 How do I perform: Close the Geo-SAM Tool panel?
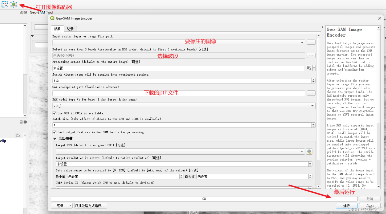point(25,12)
